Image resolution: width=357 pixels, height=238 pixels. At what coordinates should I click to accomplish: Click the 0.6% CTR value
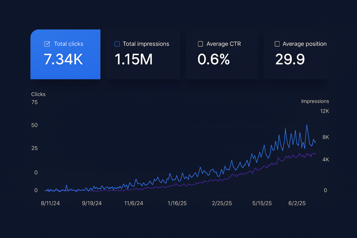click(x=213, y=60)
